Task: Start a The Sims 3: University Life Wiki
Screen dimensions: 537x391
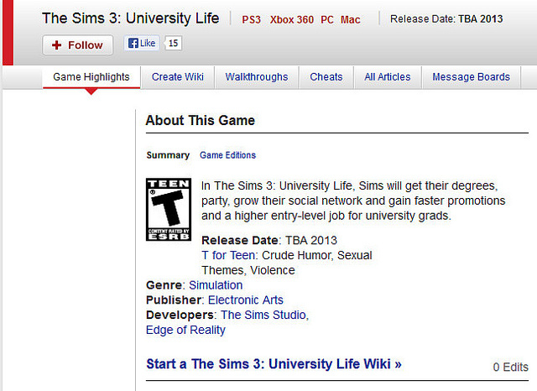Action: pyautogui.click(x=274, y=364)
